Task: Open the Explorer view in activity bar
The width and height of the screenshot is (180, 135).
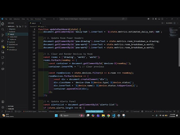Action: tap(3, 24)
